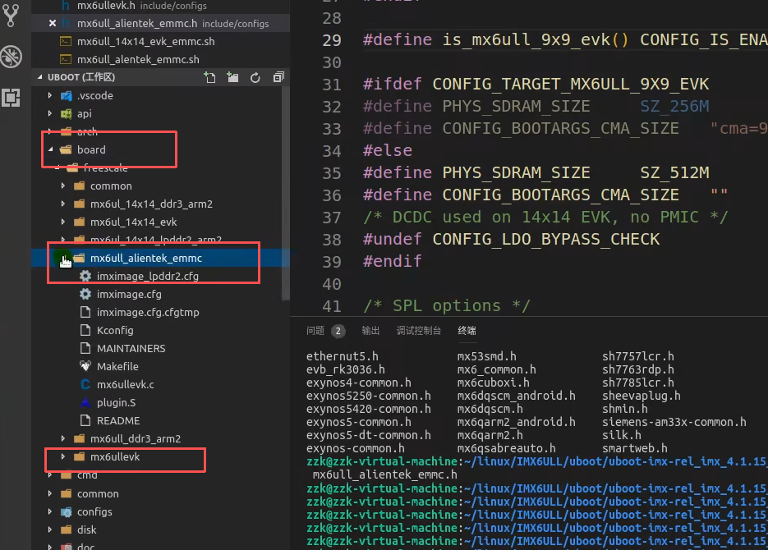768x550 pixels.
Task: Open the Source Control view icon
Action: click(11, 15)
